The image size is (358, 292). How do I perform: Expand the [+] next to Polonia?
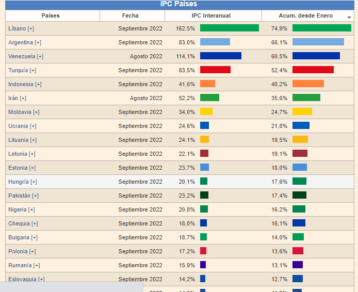[32, 251]
